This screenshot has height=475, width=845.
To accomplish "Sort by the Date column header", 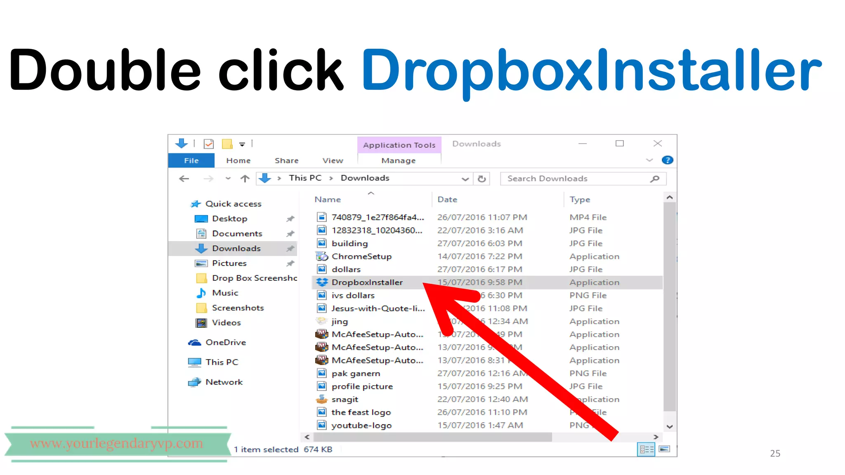I will click(448, 200).
